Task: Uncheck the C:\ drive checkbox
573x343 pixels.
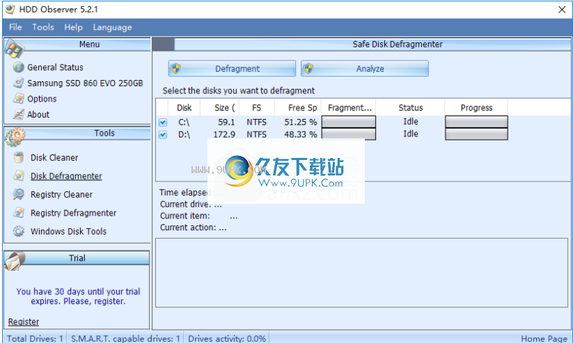Action: 163,122
